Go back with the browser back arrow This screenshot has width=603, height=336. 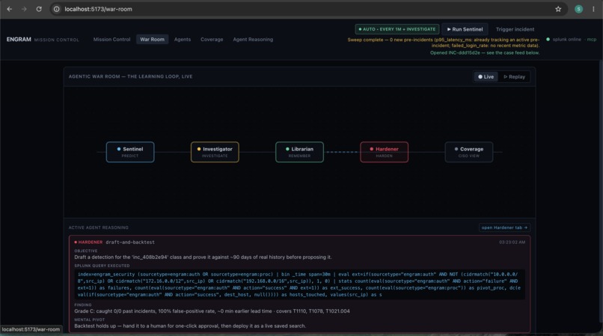tap(10, 9)
